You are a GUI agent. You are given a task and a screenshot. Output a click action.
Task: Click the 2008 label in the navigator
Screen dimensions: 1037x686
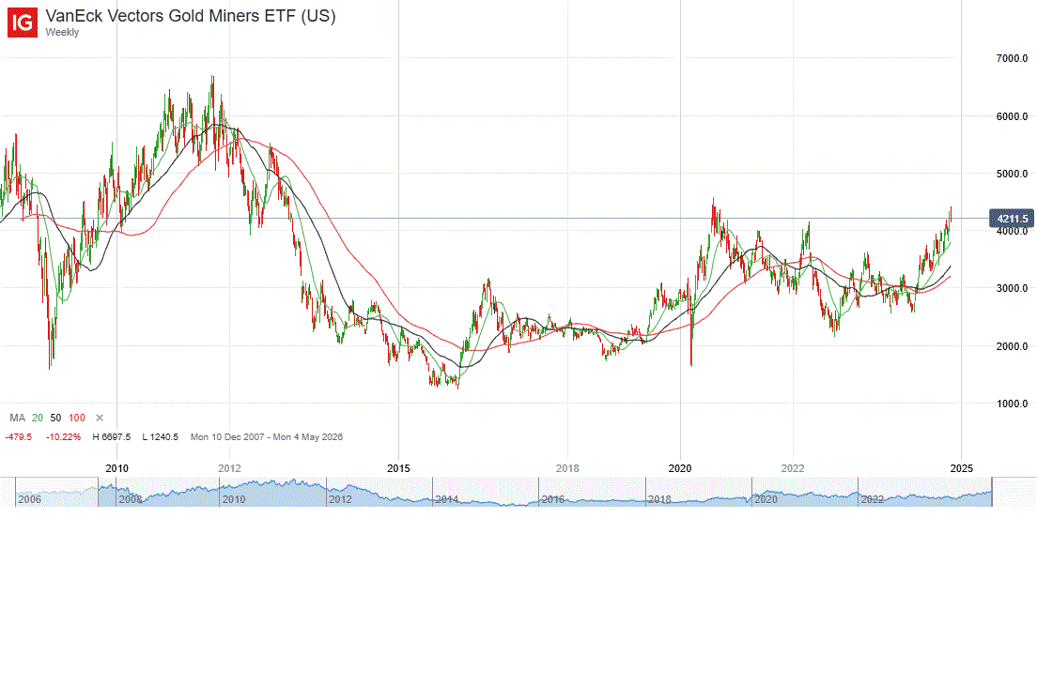pyautogui.click(x=131, y=499)
